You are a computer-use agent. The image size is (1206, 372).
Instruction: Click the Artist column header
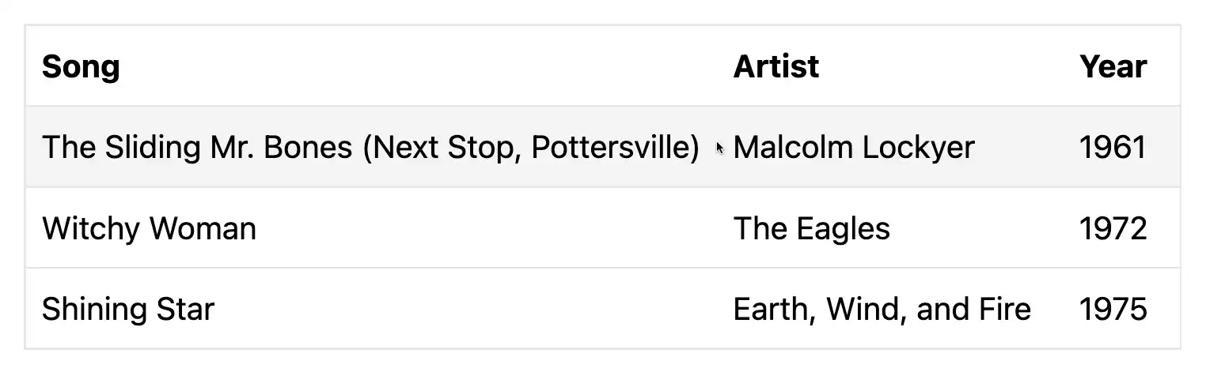(776, 66)
